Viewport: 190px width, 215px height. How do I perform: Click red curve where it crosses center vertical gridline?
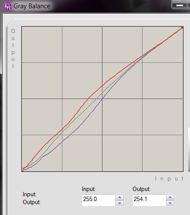[102, 86]
